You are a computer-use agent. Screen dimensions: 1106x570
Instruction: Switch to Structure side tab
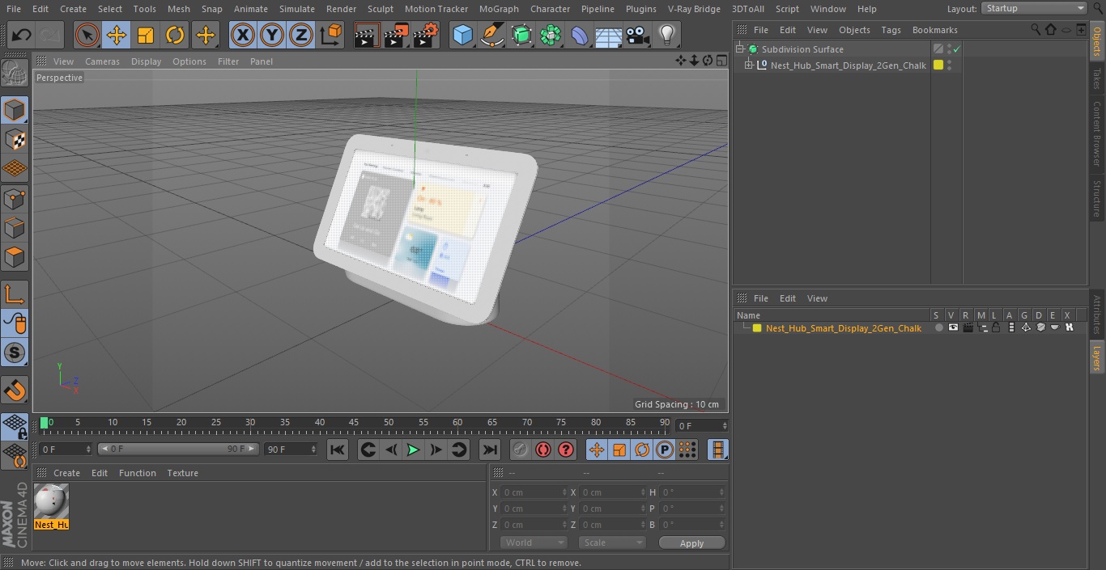(x=1097, y=198)
